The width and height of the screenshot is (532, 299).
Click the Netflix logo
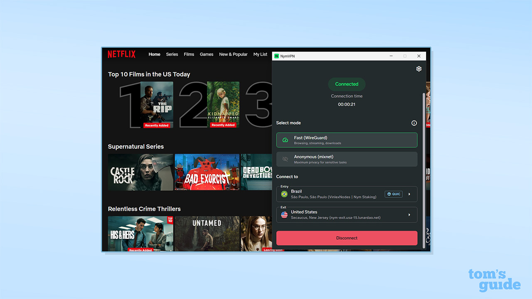[x=121, y=54]
